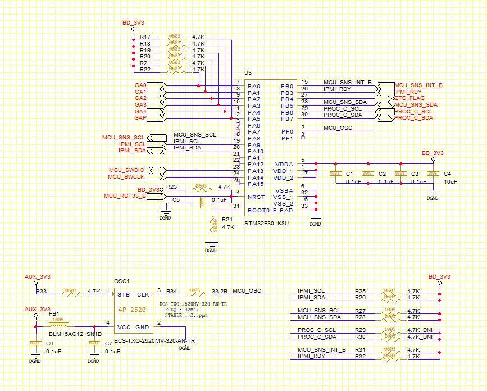This screenshot has height=391, width=487.
Task: Select the 33.2R value label
Action: tap(220, 292)
